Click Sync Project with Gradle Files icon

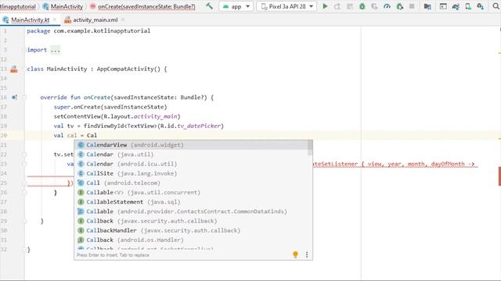tap(456, 6)
